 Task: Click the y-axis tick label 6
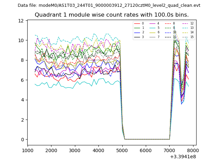pos(22,80)
